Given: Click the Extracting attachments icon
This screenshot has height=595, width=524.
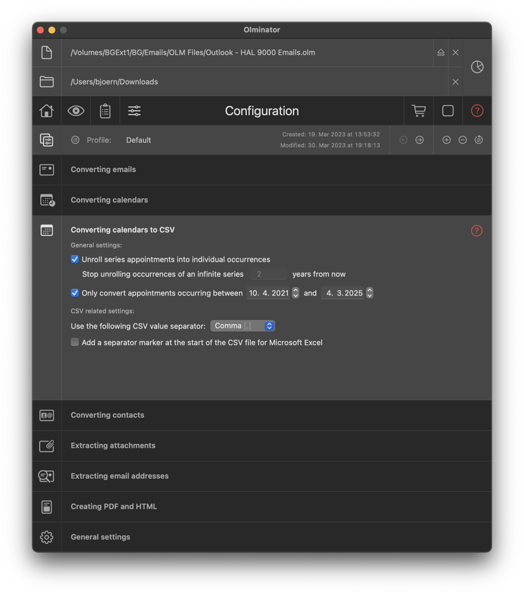Looking at the screenshot, I should [x=47, y=446].
